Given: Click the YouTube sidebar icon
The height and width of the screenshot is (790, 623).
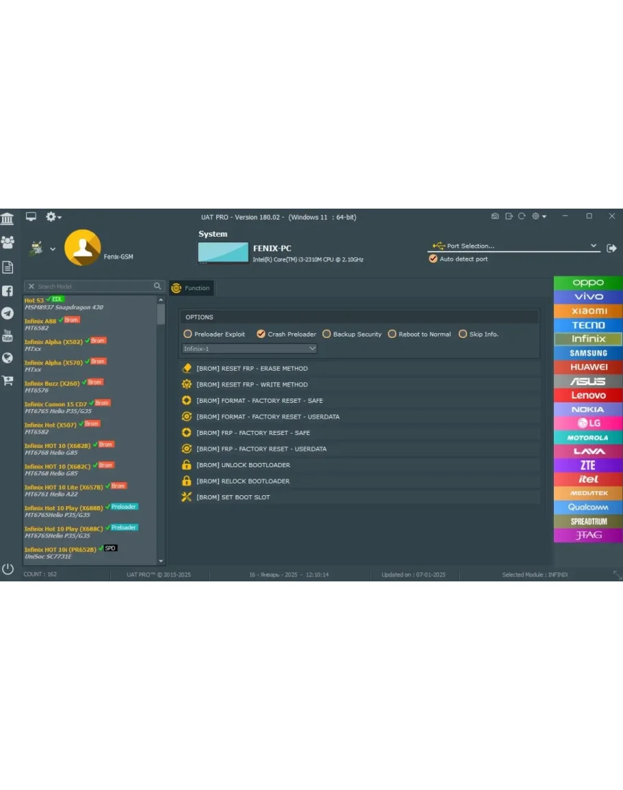Looking at the screenshot, I should click(x=8, y=336).
